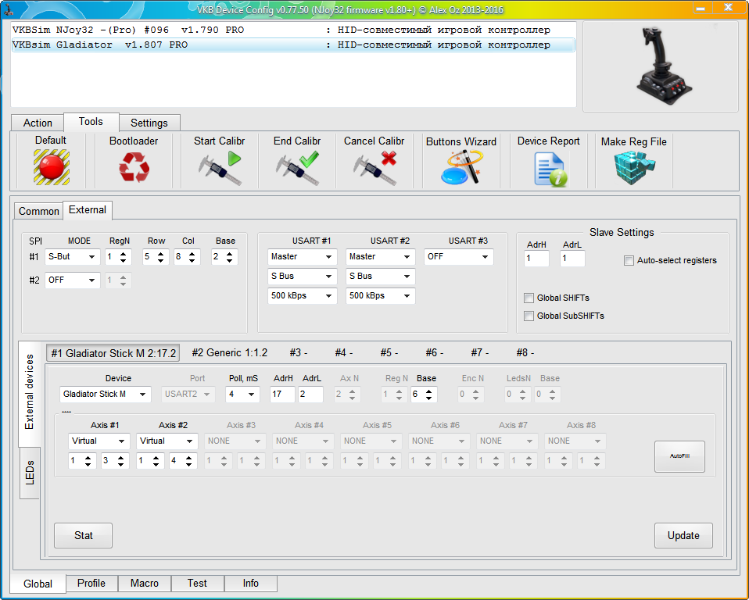
Task: Click the SPI #1 Base spinner
Action: [x=224, y=257]
